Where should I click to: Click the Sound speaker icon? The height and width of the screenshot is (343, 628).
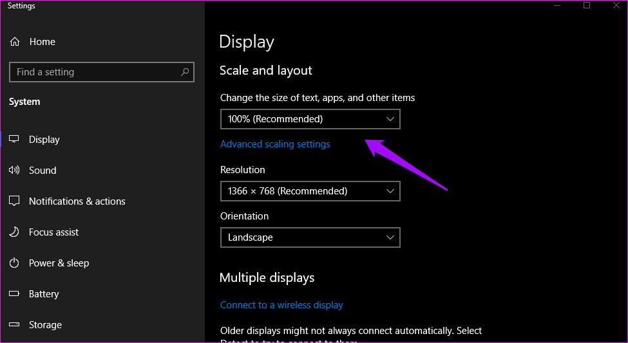click(x=14, y=170)
